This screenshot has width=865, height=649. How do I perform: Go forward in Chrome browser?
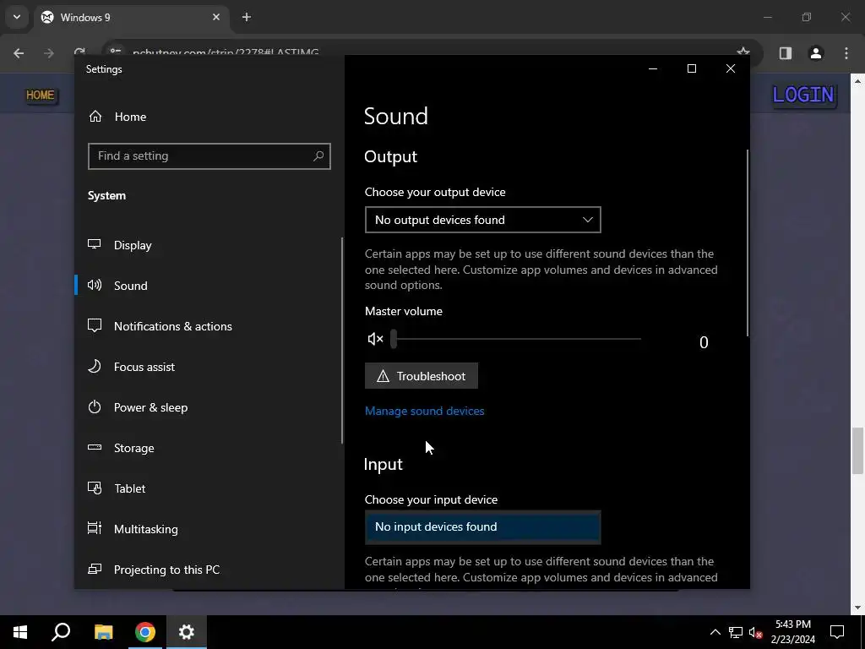(48, 53)
